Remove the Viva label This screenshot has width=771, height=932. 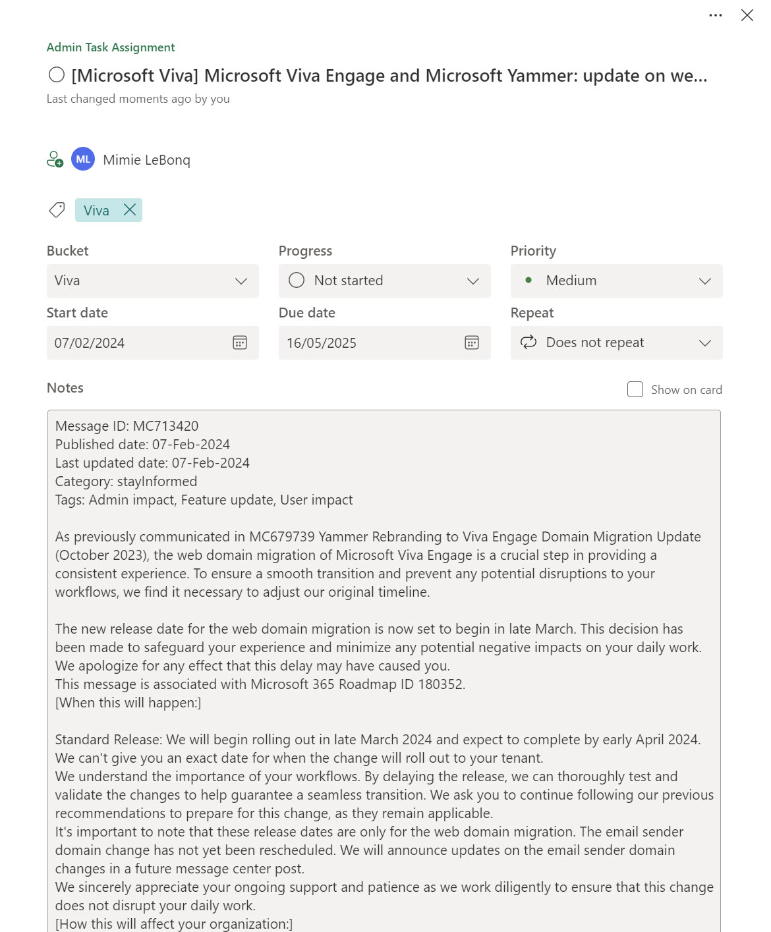(x=130, y=210)
